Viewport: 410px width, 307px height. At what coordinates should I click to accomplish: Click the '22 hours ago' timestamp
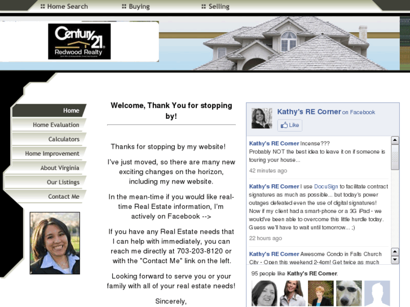tap(266, 238)
